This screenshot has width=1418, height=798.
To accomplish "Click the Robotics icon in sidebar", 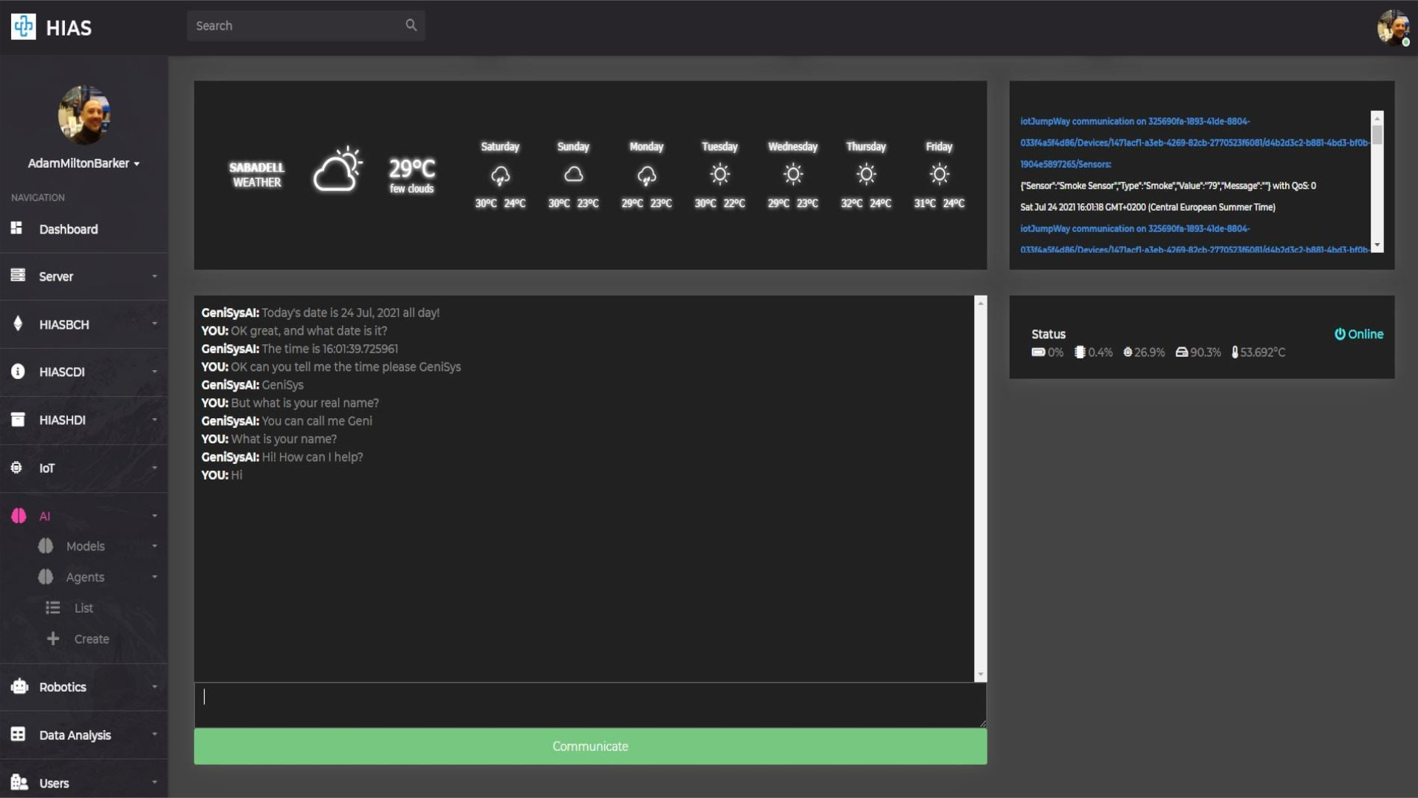I will coord(18,686).
